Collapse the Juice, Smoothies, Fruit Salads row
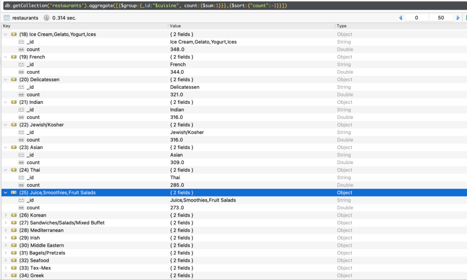467x280 pixels. tap(5, 192)
